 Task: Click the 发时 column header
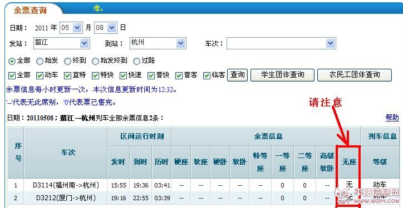pos(118,162)
